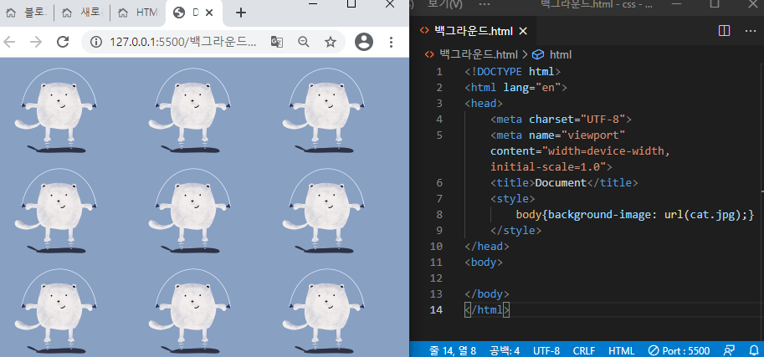Go to line via 줄 14, 열 8
764x357 pixels.
[x=453, y=350]
